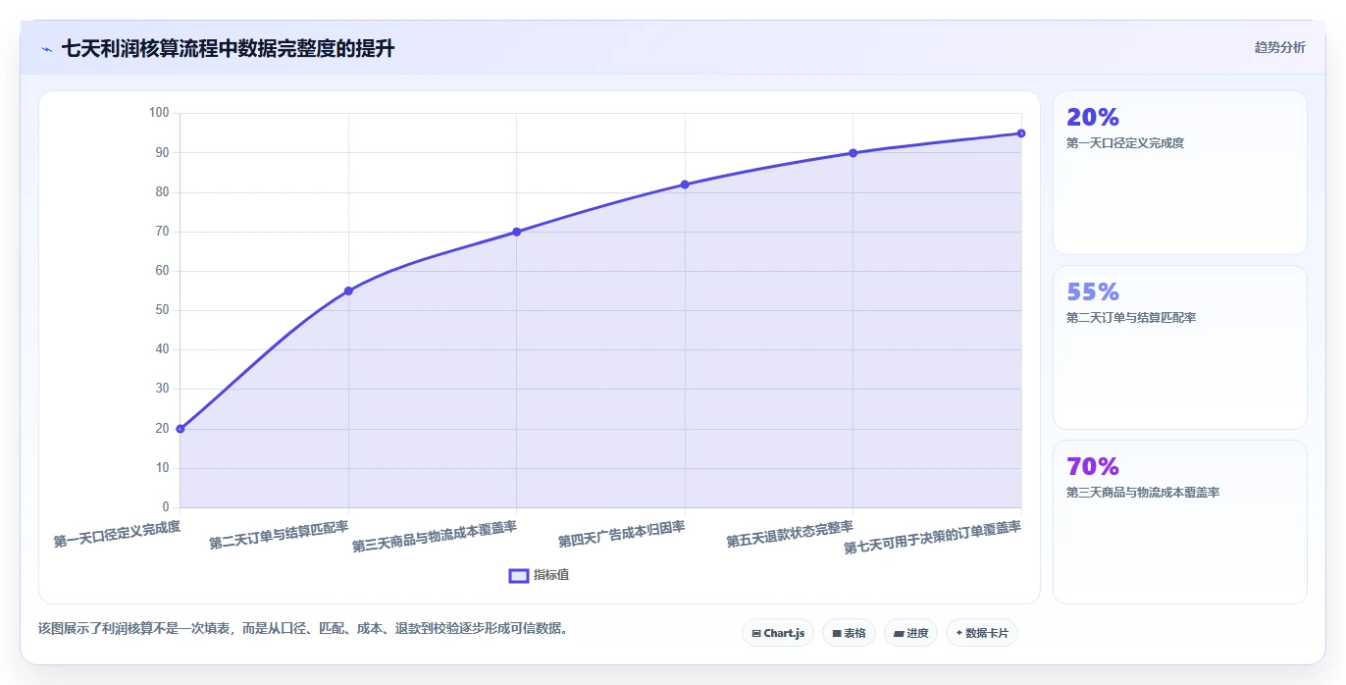This screenshot has height=685, width=1346.
Task: Click the caption starting with 该图展示了利润核算
Action: (303, 628)
